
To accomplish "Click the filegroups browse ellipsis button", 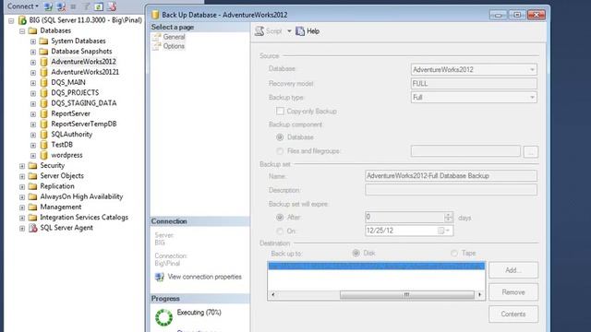I will coord(531,151).
